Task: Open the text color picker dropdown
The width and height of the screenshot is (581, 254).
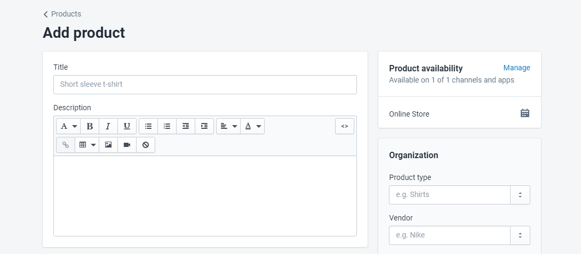Action: click(x=252, y=126)
